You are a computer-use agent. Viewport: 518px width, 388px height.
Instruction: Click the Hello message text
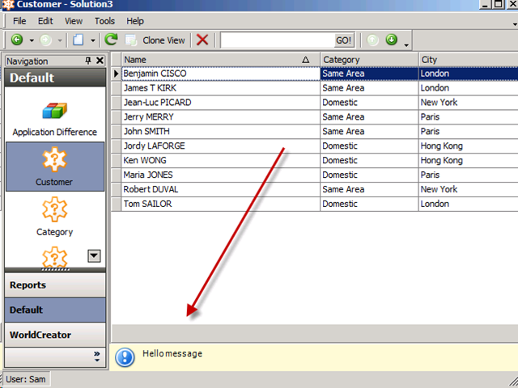[x=172, y=354]
